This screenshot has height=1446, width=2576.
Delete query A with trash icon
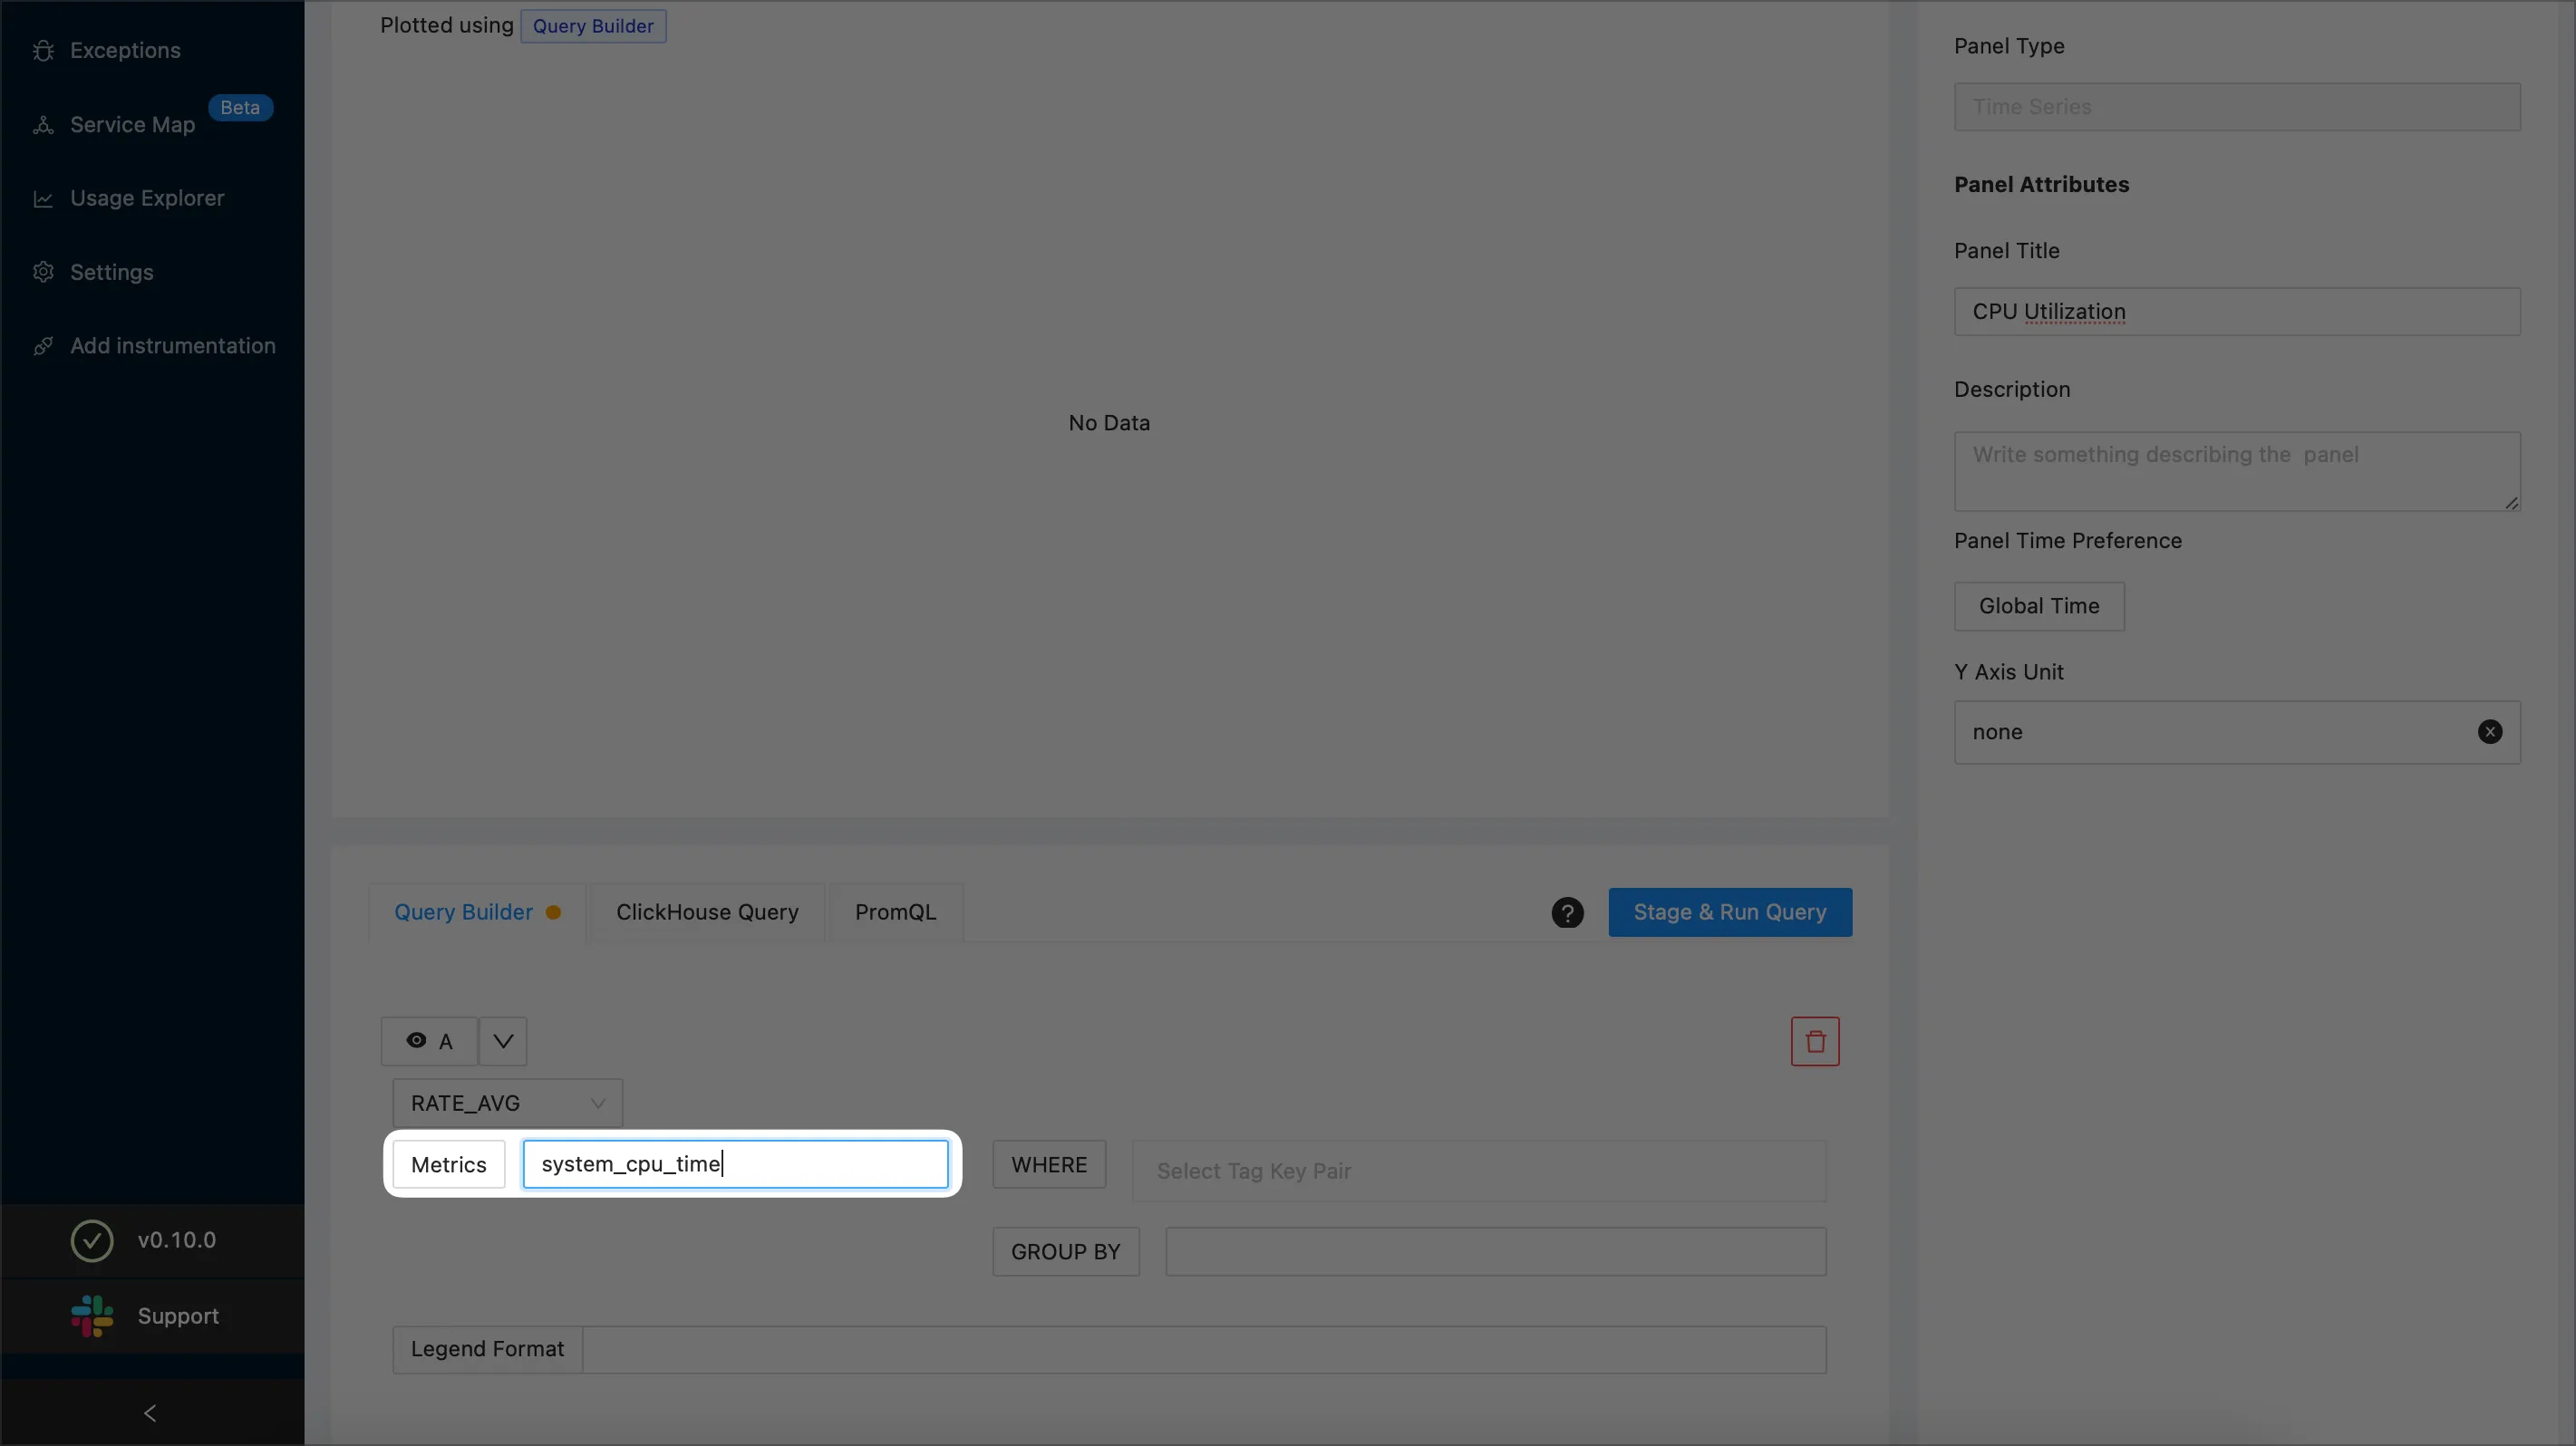[1815, 1041]
